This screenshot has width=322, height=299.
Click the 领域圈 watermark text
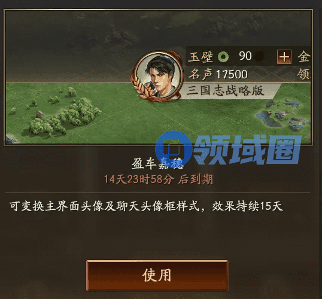coord(247,150)
